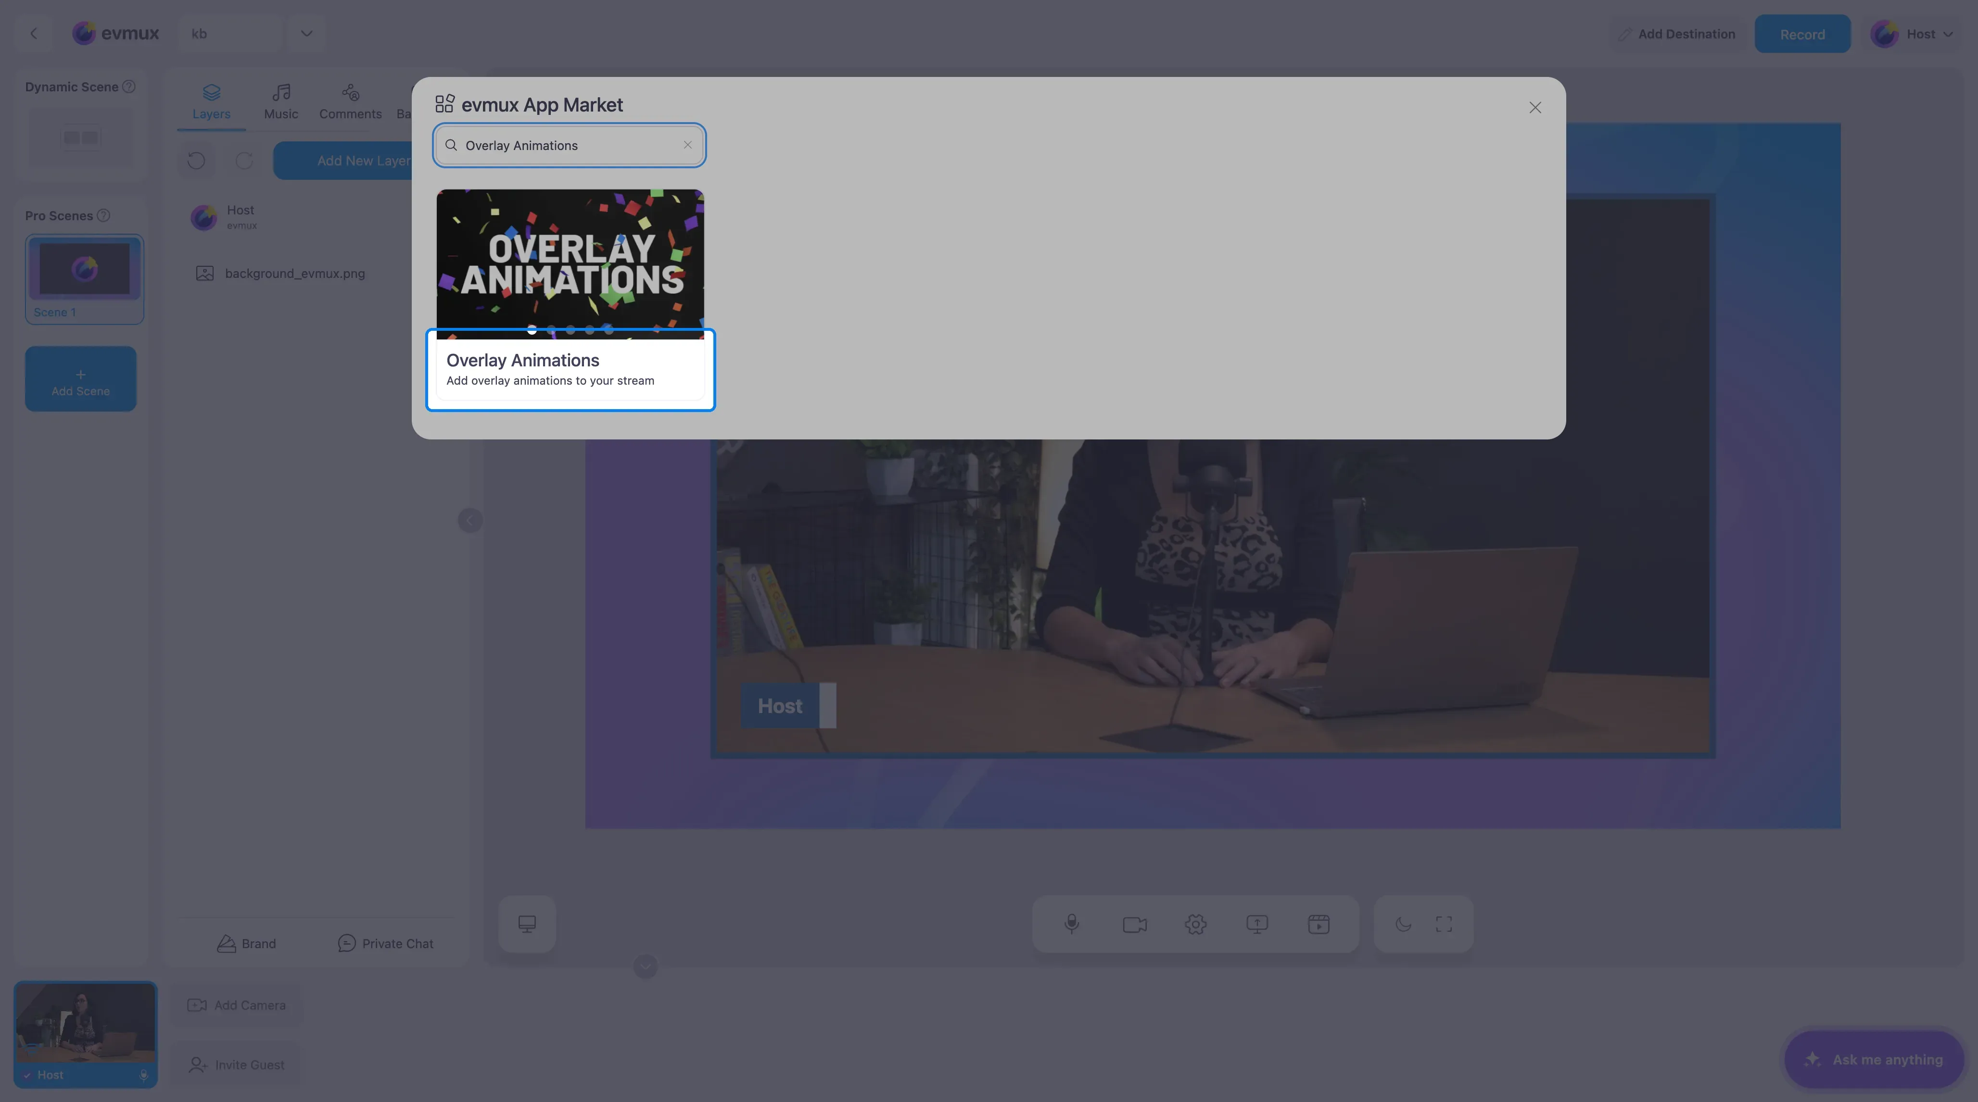
Task: Toggle dark mode moon icon
Action: (1403, 924)
